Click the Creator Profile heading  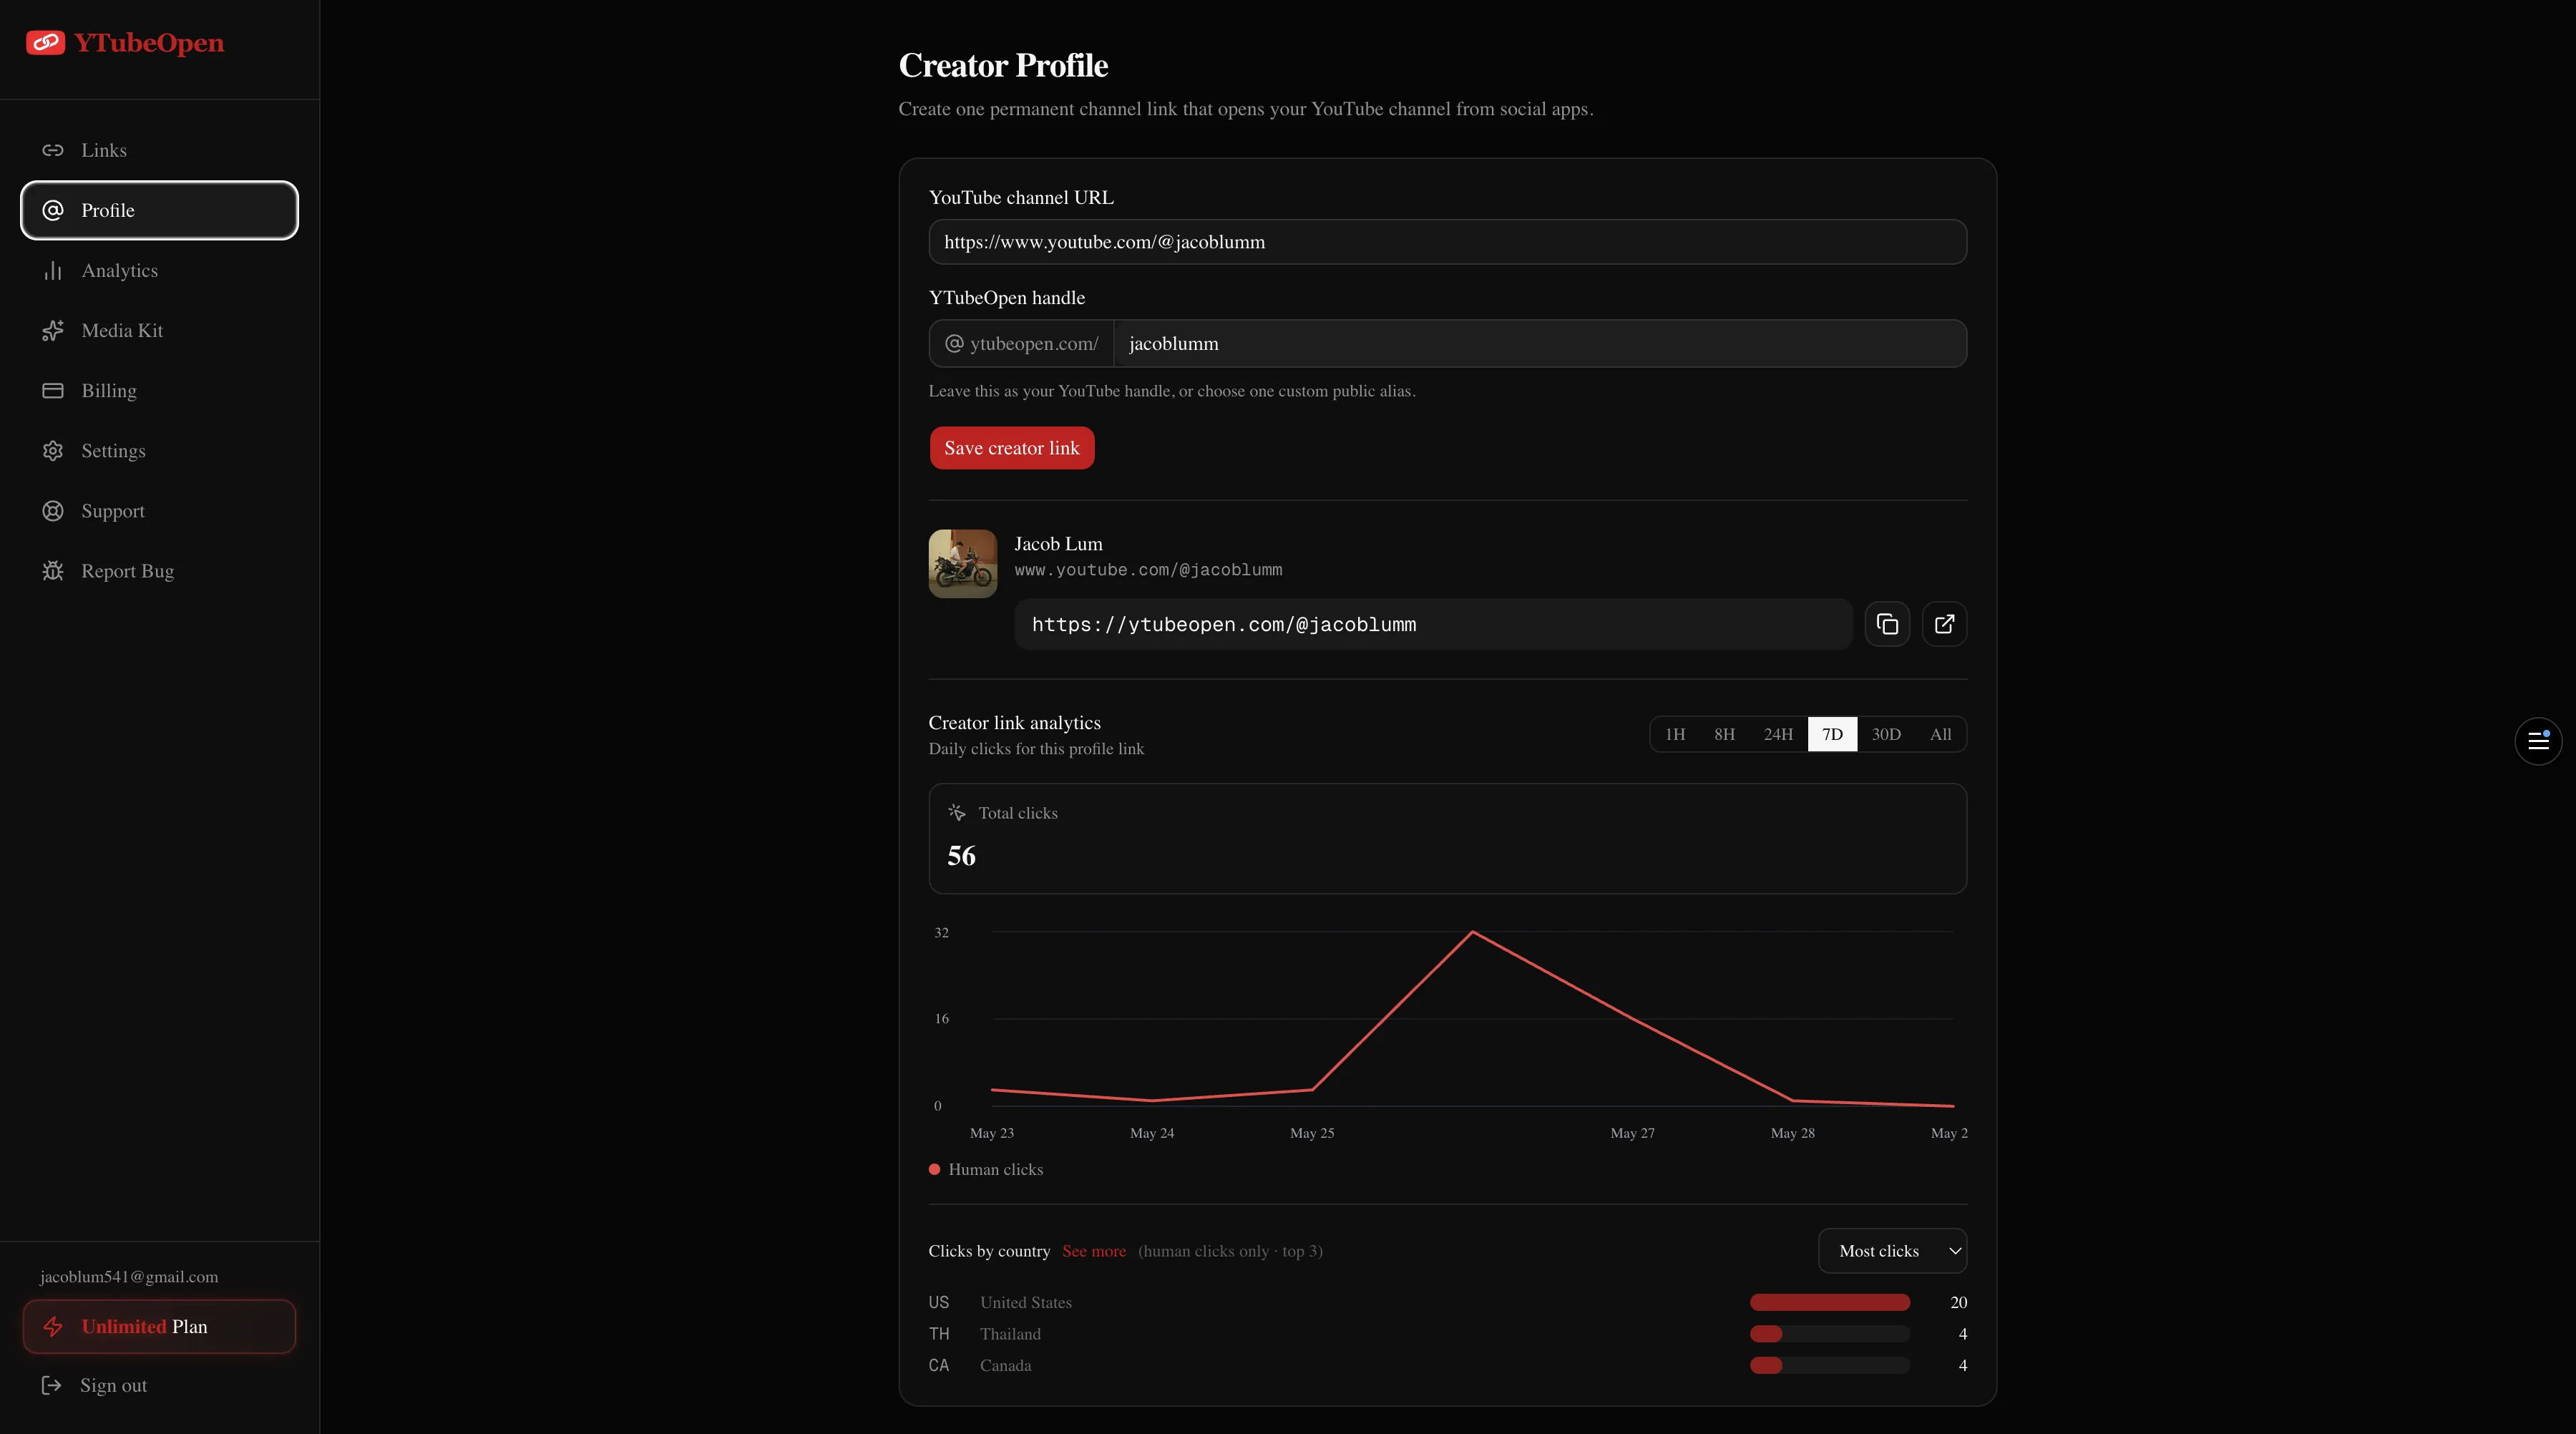coord(1003,65)
